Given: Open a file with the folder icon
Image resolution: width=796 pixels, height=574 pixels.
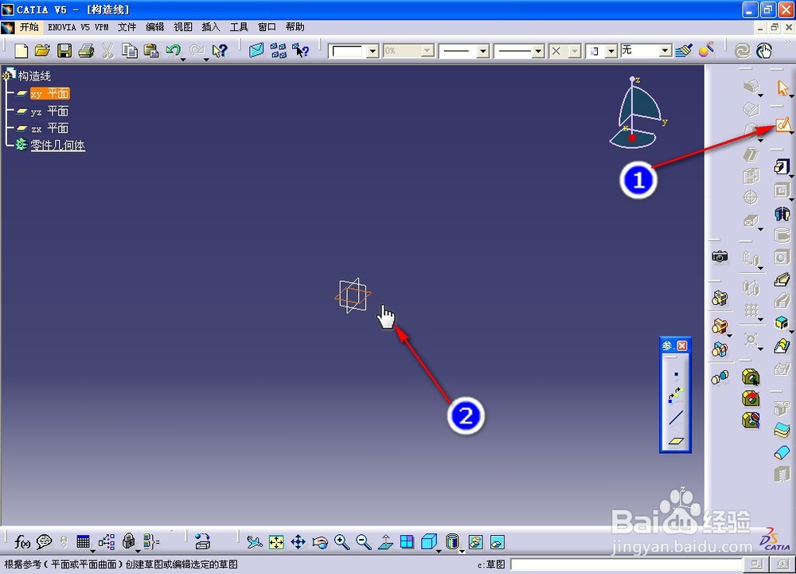Looking at the screenshot, I should [x=43, y=50].
